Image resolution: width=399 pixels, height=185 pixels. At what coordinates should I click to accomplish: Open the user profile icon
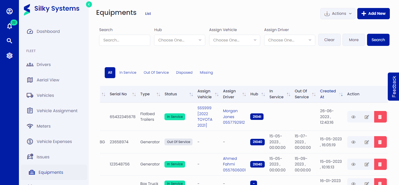click(x=9, y=11)
